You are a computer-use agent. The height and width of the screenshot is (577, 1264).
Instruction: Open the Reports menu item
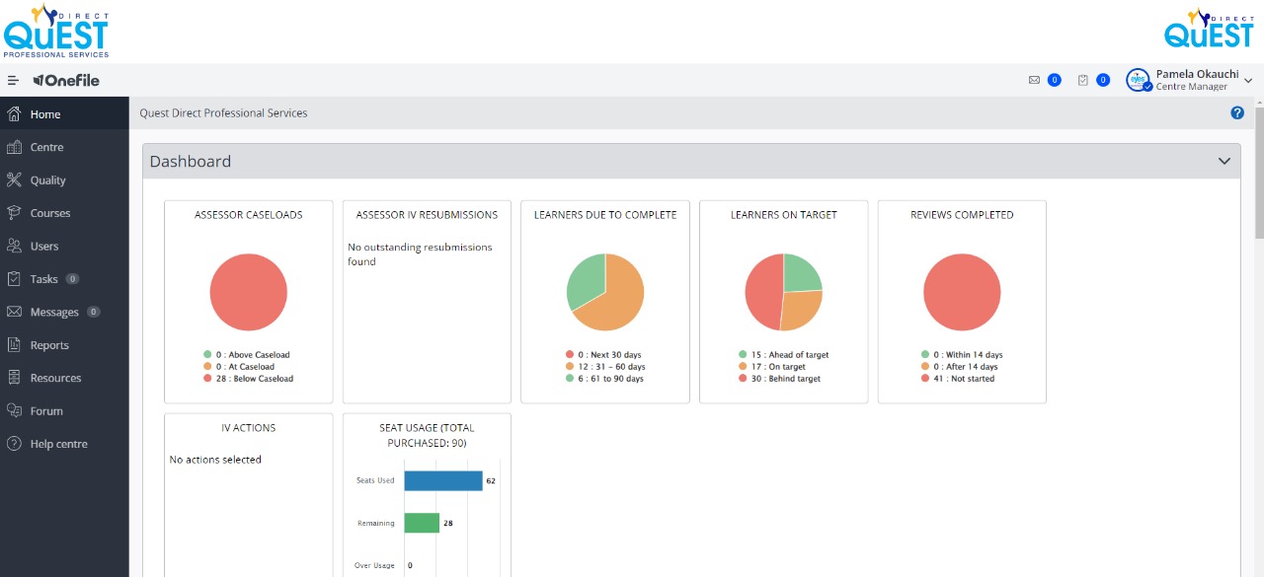coord(64,344)
